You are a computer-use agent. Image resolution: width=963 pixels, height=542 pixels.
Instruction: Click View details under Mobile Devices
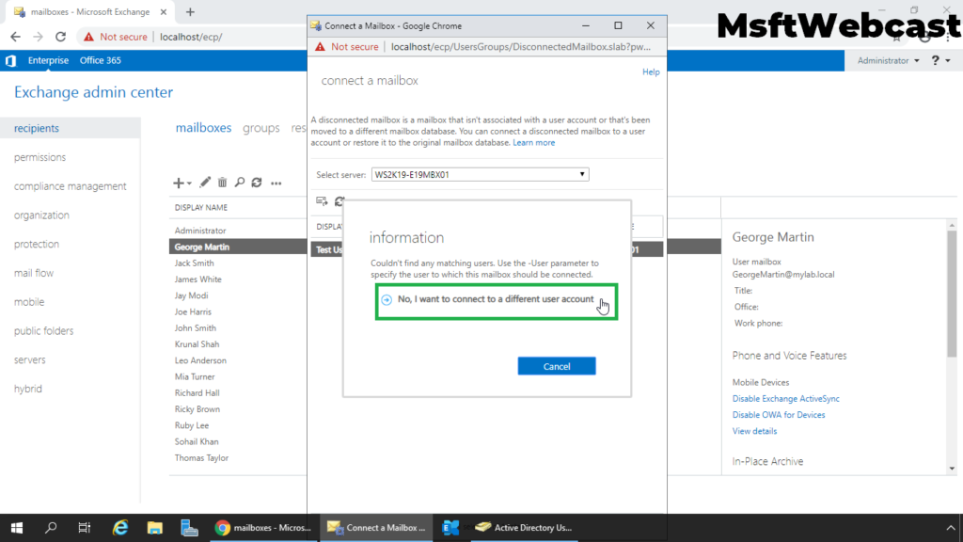point(754,431)
